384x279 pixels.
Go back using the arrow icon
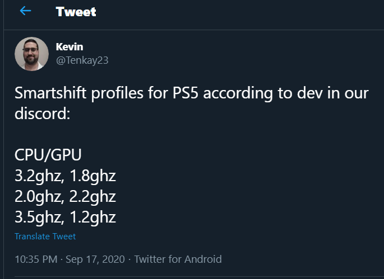pos(25,11)
